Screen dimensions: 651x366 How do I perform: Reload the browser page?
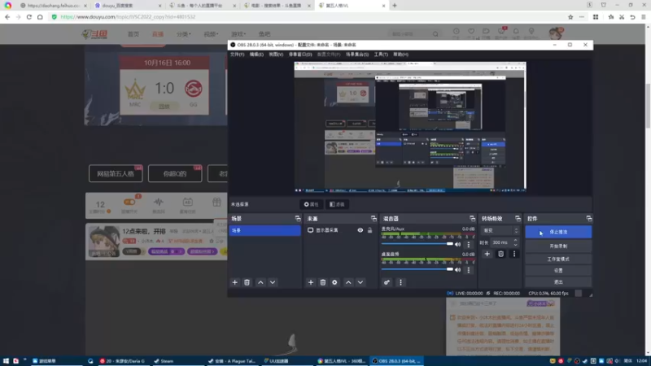click(29, 17)
